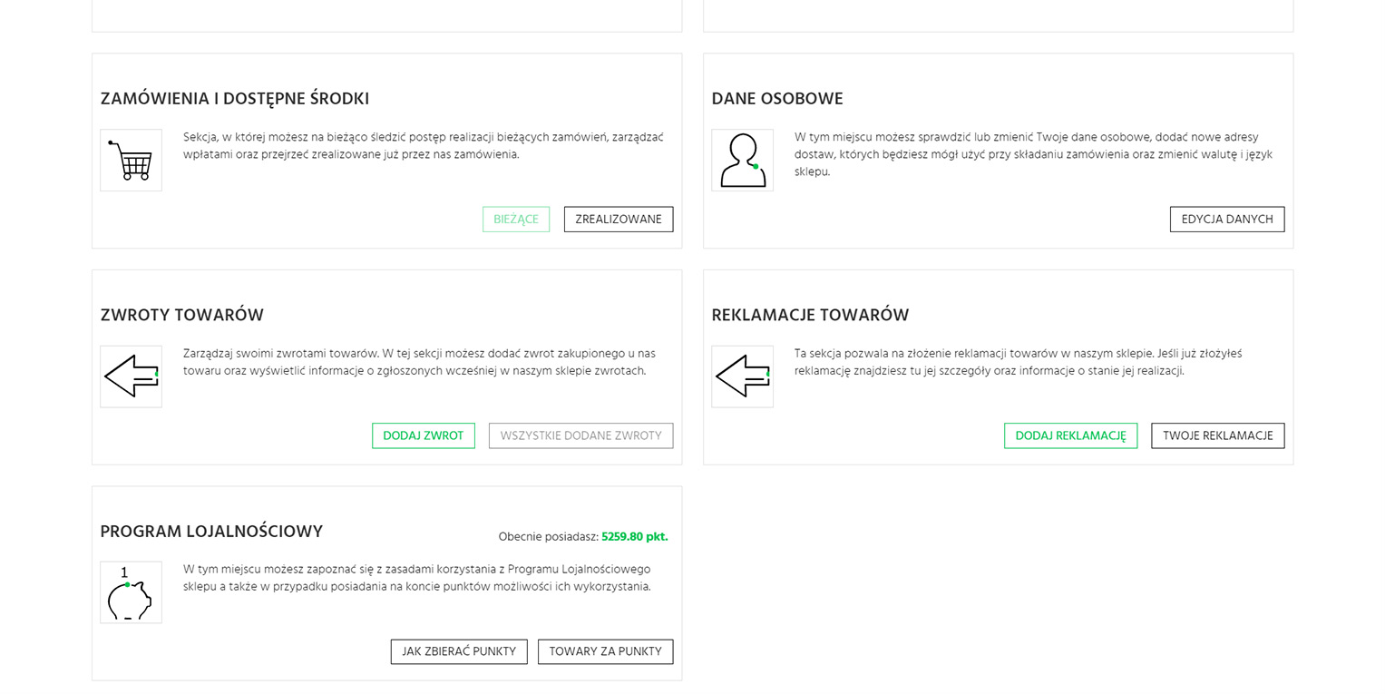Click the shopping cart icon for orders
This screenshot has width=1385, height=694.
(131, 161)
